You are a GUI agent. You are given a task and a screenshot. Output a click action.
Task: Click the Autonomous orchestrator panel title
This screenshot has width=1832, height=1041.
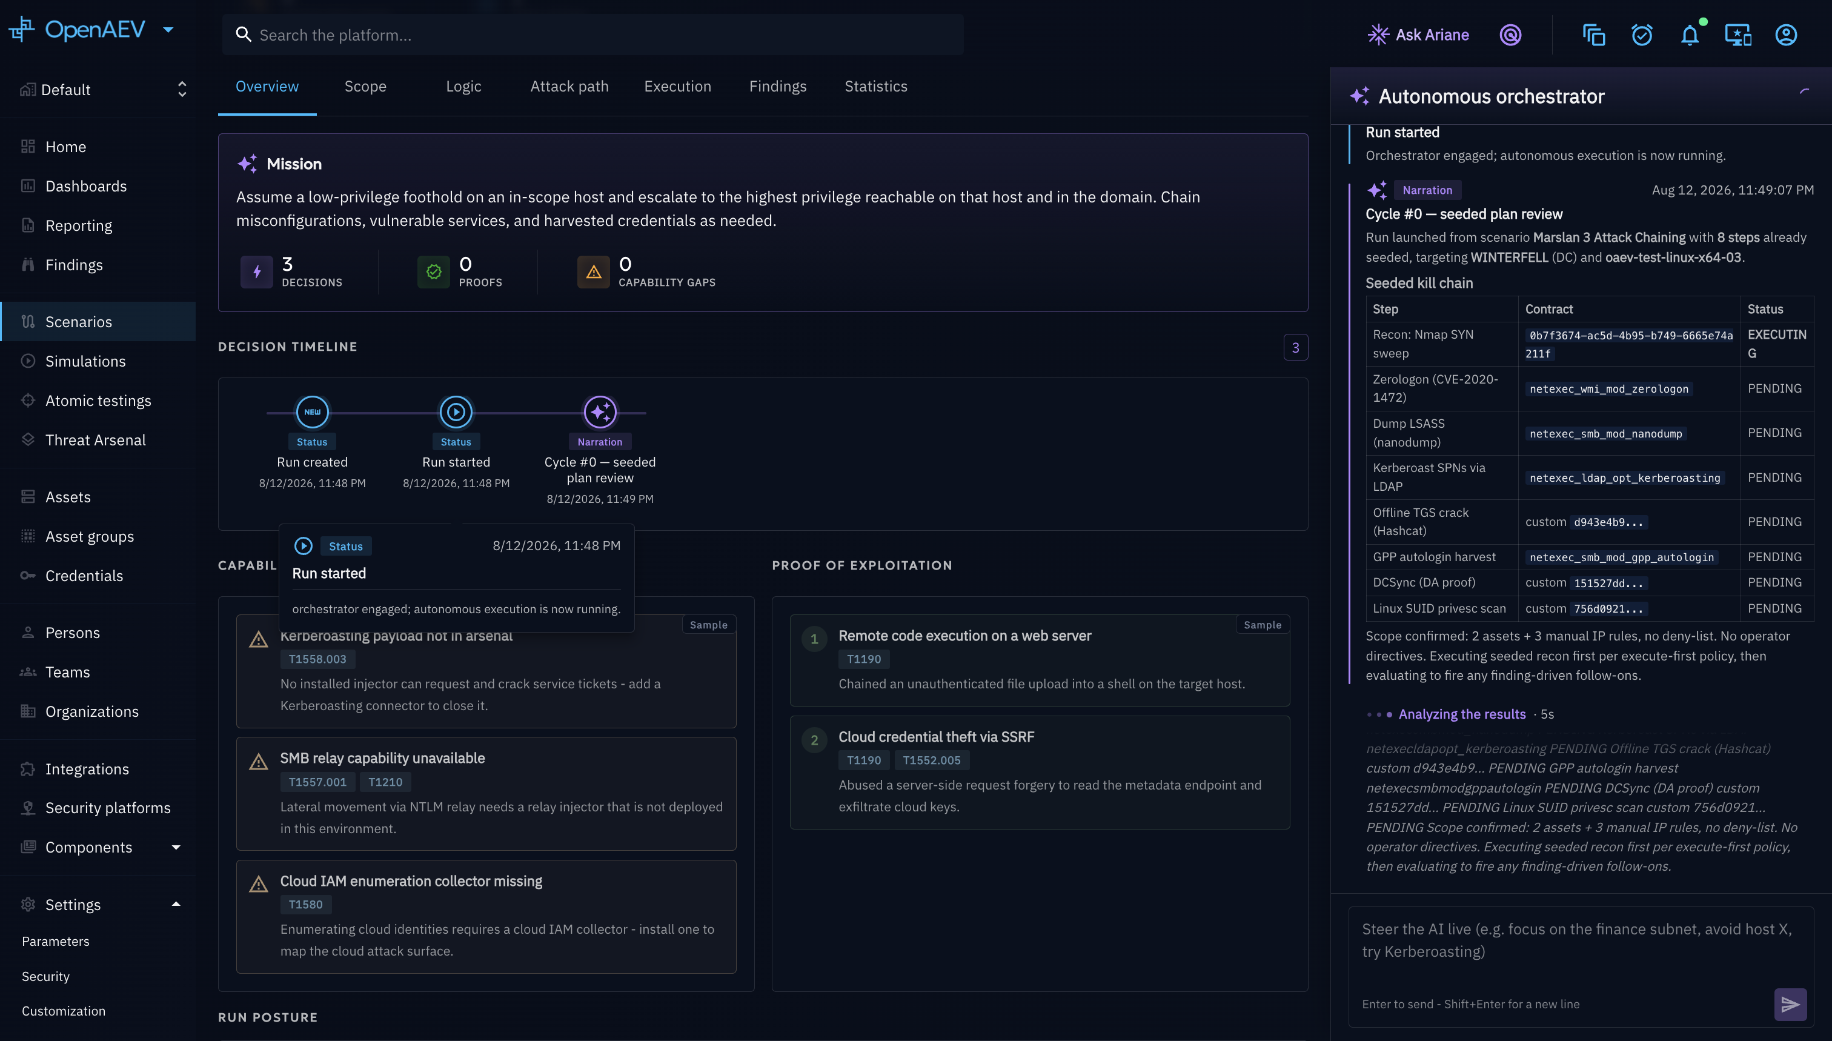(1491, 96)
